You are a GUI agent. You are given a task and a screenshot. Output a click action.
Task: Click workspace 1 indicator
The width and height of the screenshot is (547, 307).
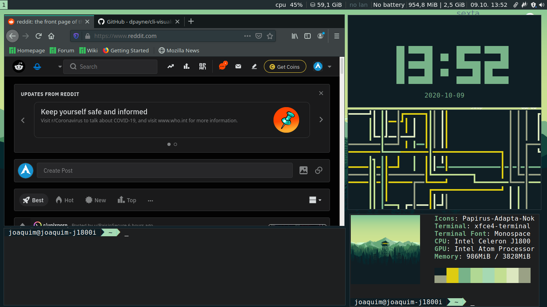[x=4, y=5]
